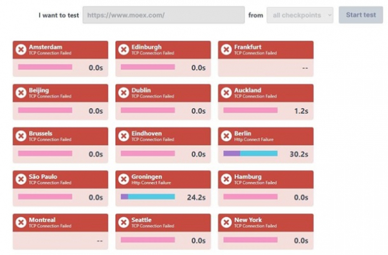Select the Eindhoven result card header

(163, 136)
